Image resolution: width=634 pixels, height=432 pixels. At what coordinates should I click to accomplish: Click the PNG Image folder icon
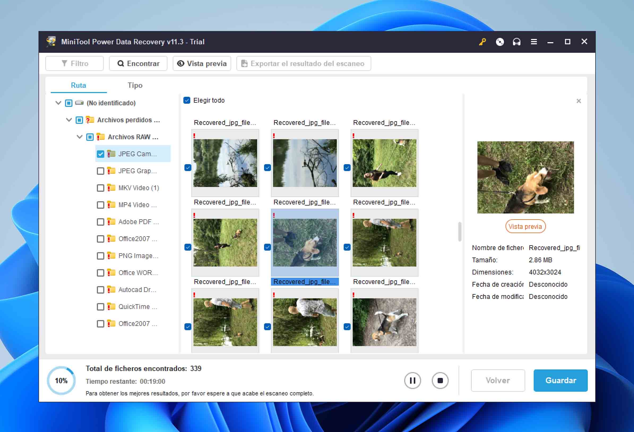coord(111,256)
